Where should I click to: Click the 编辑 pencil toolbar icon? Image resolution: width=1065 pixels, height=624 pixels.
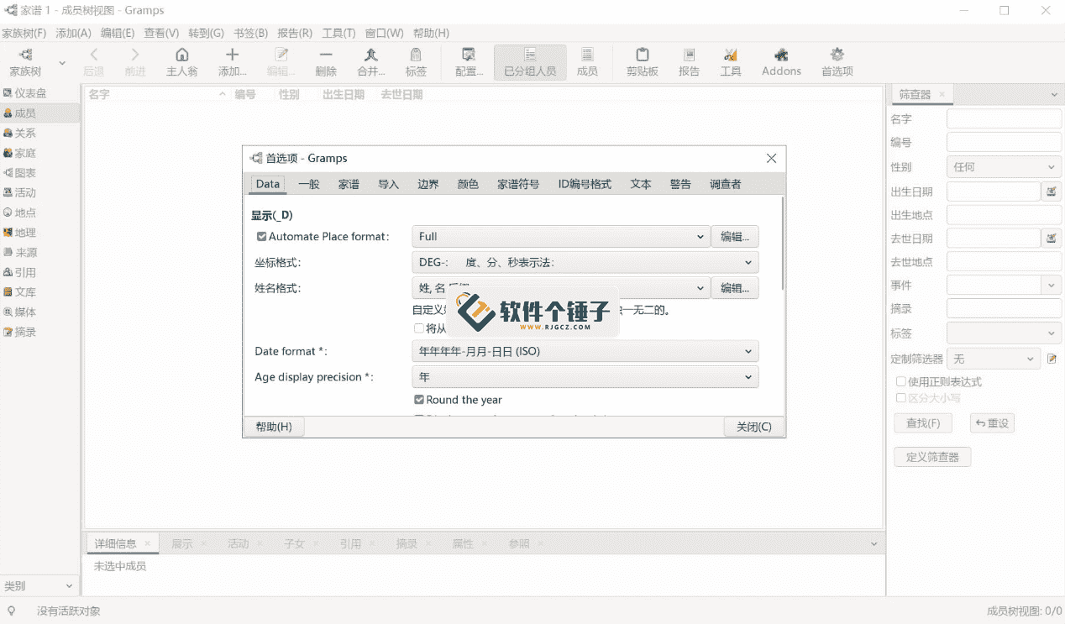tap(281, 62)
